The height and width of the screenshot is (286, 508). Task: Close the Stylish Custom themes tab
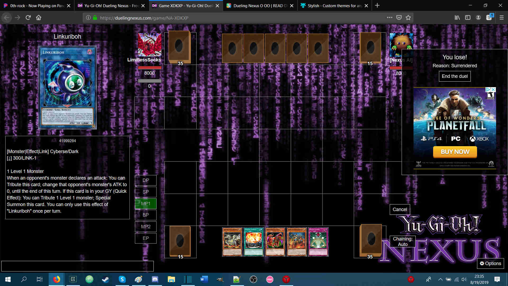tap(366, 6)
